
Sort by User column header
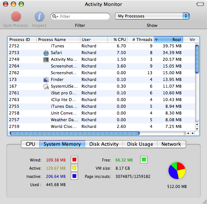click(x=94, y=40)
